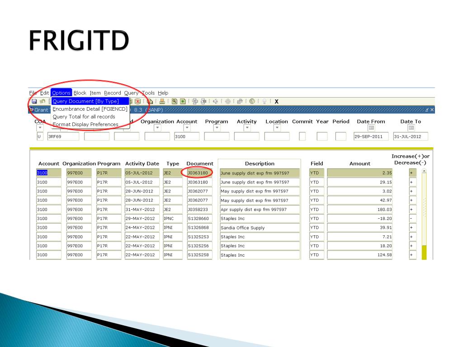Click the empty Program filter field

217,136
